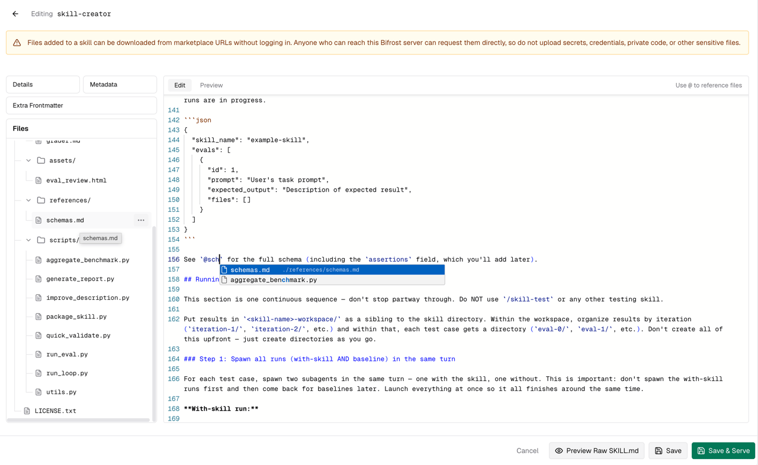Click file icon beside quick_validate.py
This screenshot has height=465, width=758.
(x=38, y=335)
